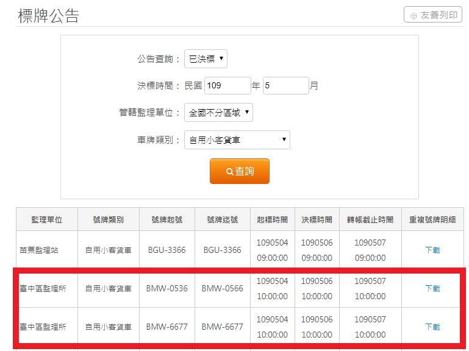Click the 決標時間 column header
Viewport: 469px width, 351px height.
click(317, 219)
